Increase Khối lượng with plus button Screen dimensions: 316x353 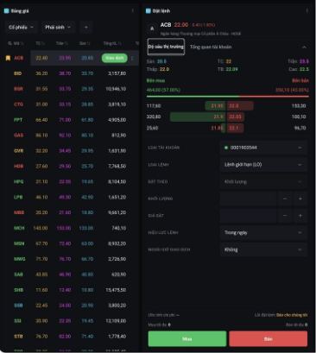point(300,199)
